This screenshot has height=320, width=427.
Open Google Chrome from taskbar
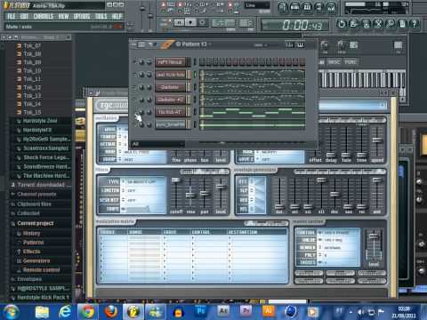(x=87, y=312)
